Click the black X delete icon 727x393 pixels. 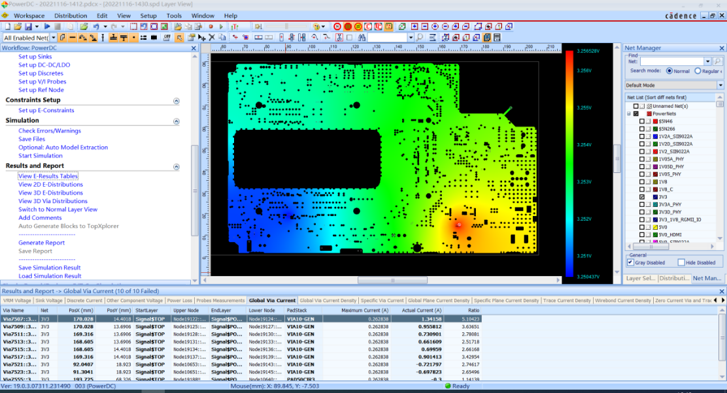click(211, 37)
